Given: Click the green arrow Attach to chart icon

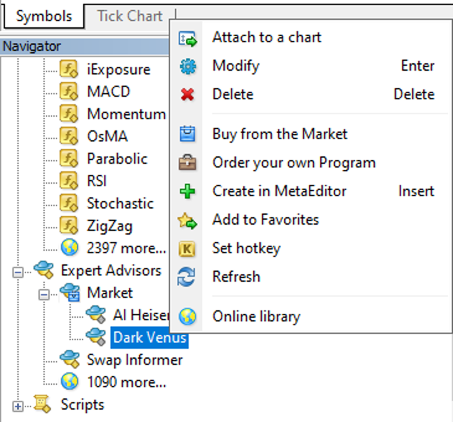Looking at the screenshot, I should click(187, 38).
